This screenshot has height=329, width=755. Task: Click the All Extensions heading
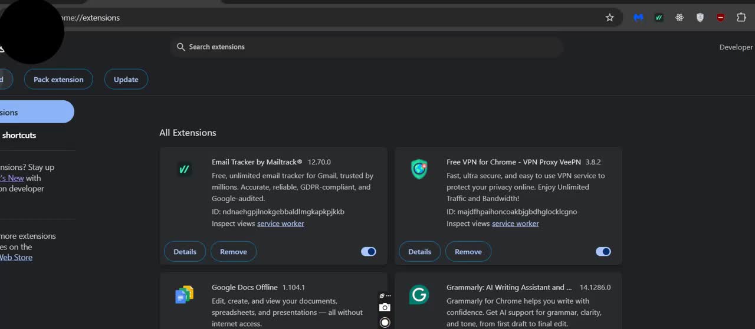pos(188,133)
